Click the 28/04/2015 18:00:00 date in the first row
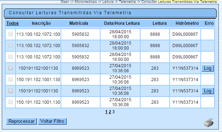 click(120, 34)
